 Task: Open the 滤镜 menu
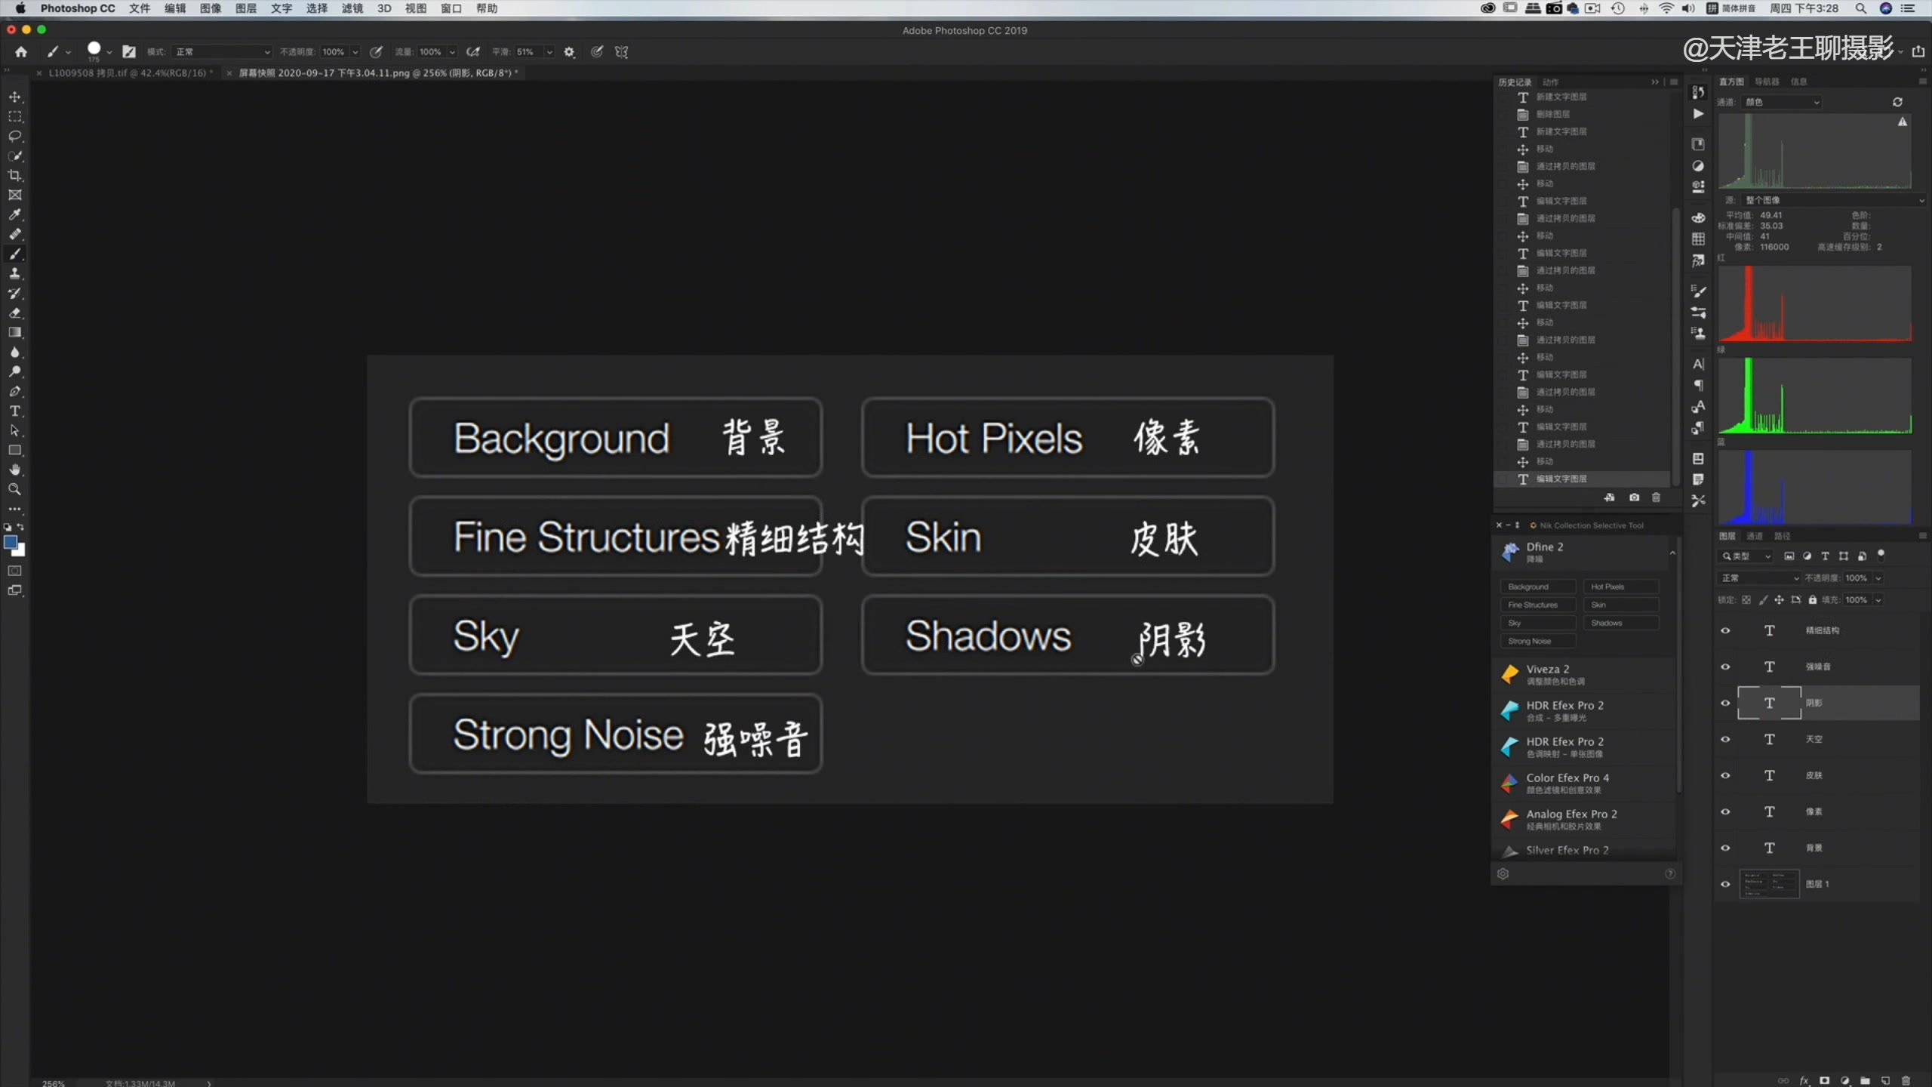coord(352,8)
